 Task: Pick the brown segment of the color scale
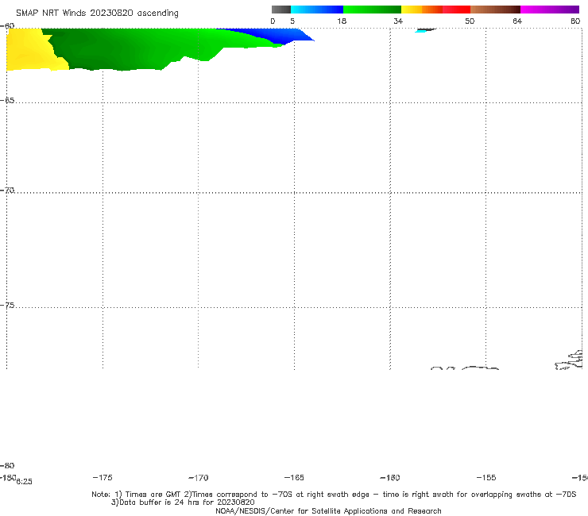pyautogui.click(x=495, y=10)
